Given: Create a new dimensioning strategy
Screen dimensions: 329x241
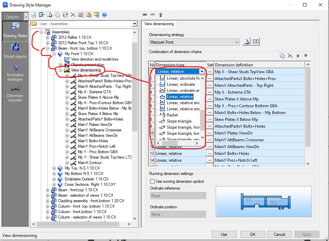Looking at the screenshot, I should [246, 42].
